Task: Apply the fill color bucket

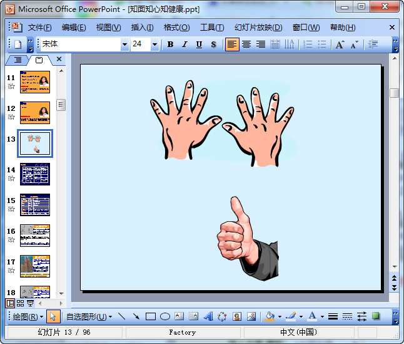Action: [270, 316]
